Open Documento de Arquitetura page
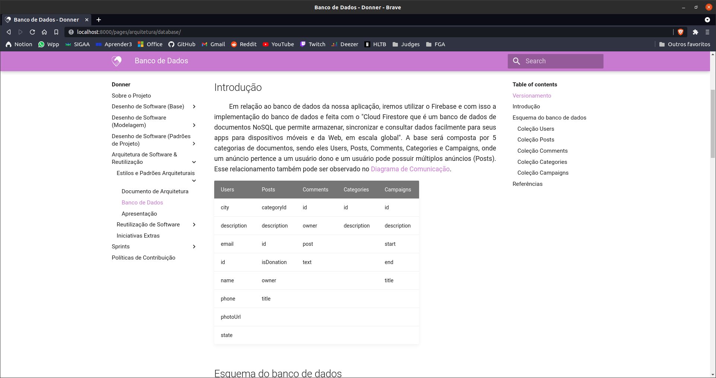716x378 pixels. tap(155, 191)
